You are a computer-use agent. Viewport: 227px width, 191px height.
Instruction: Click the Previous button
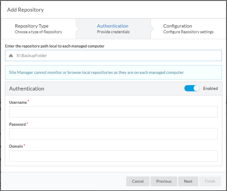point(164,181)
